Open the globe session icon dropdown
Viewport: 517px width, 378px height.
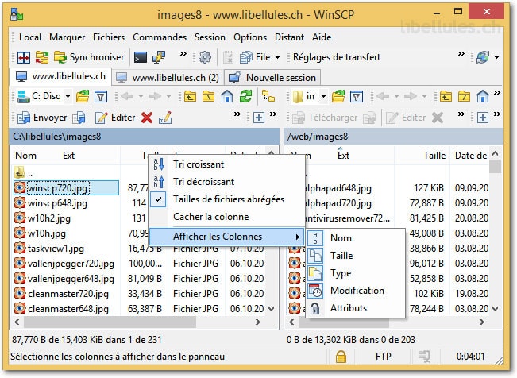tap(496, 58)
